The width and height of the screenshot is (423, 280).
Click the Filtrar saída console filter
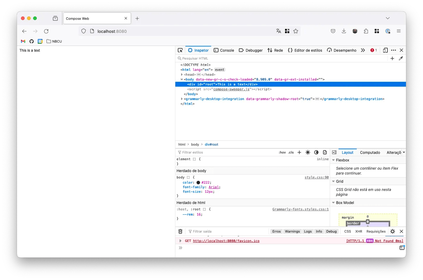coord(228,231)
